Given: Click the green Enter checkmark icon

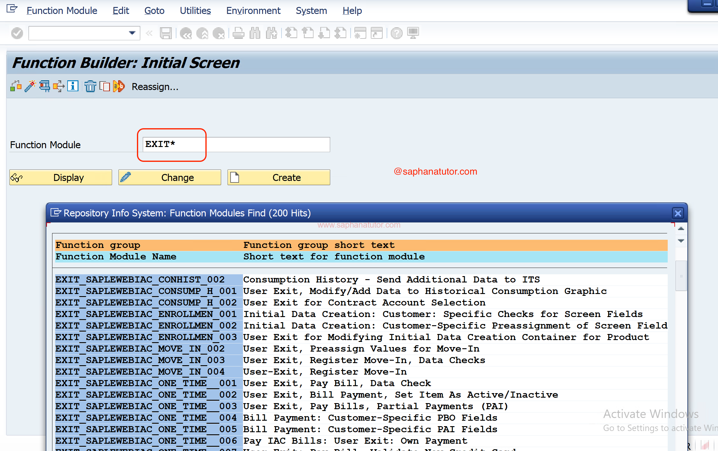Looking at the screenshot, I should (17, 33).
